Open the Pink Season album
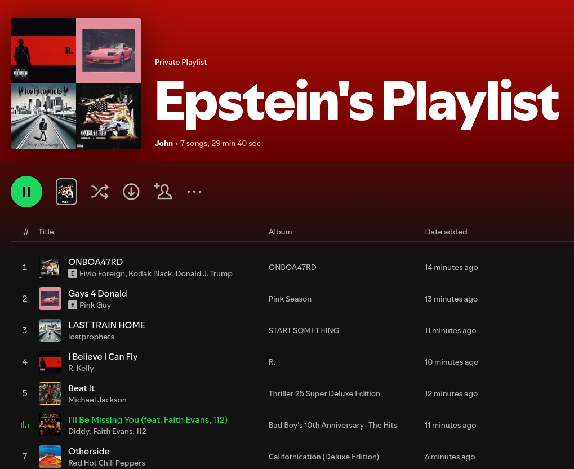The image size is (574, 469). click(x=290, y=299)
